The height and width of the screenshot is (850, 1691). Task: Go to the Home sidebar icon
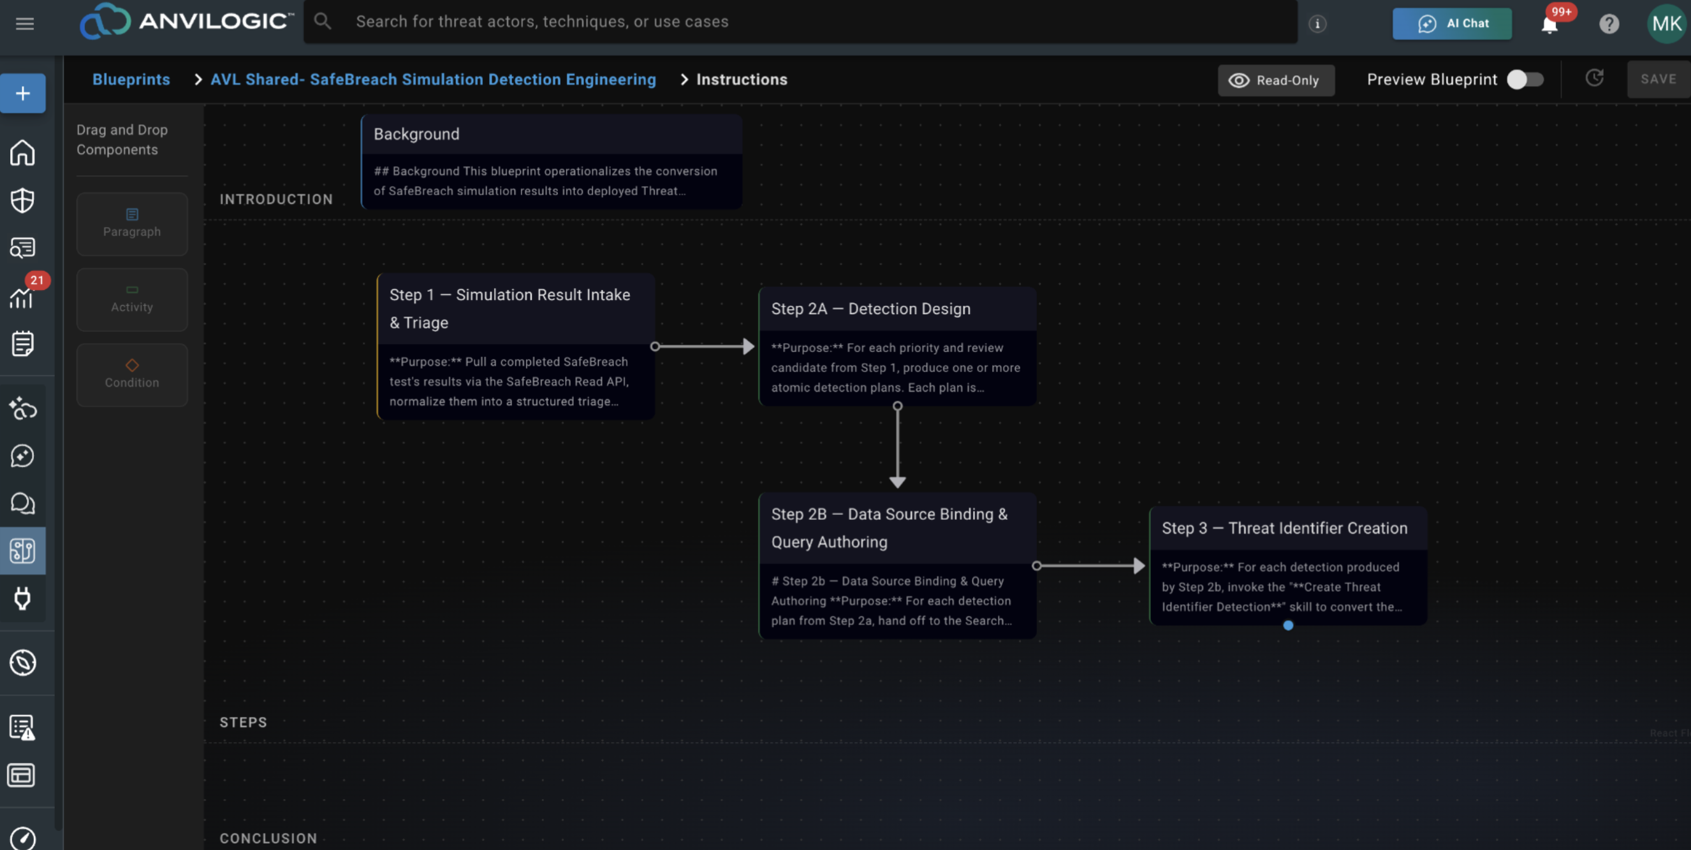tap(23, 153)
